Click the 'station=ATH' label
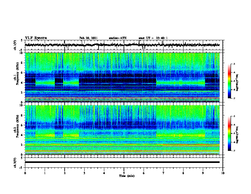 118,38
